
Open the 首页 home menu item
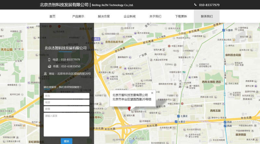tap(52, 16)
